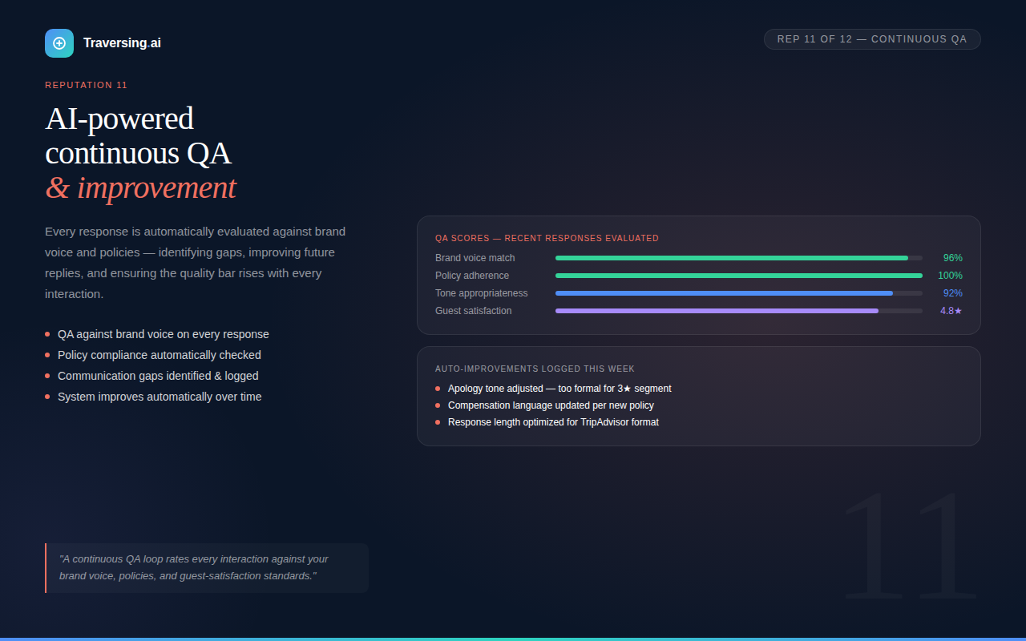This screenshot has height=641, width=1026.
Task: Click the QA Scores card heading
Action: coord(547,238)
